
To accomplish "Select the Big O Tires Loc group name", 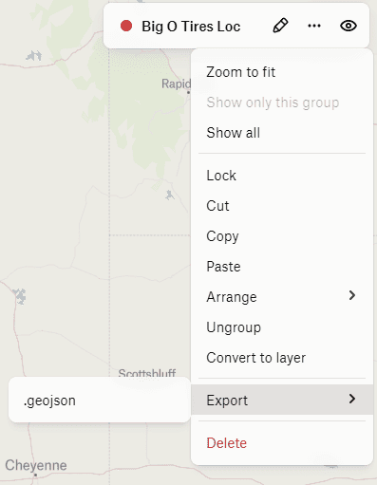I will pyautogui.click(x=191, y=27).
